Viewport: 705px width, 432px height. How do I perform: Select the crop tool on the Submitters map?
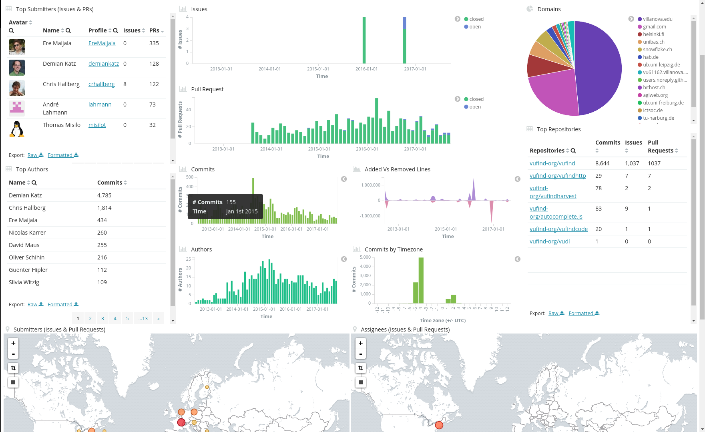pos(13,368)
